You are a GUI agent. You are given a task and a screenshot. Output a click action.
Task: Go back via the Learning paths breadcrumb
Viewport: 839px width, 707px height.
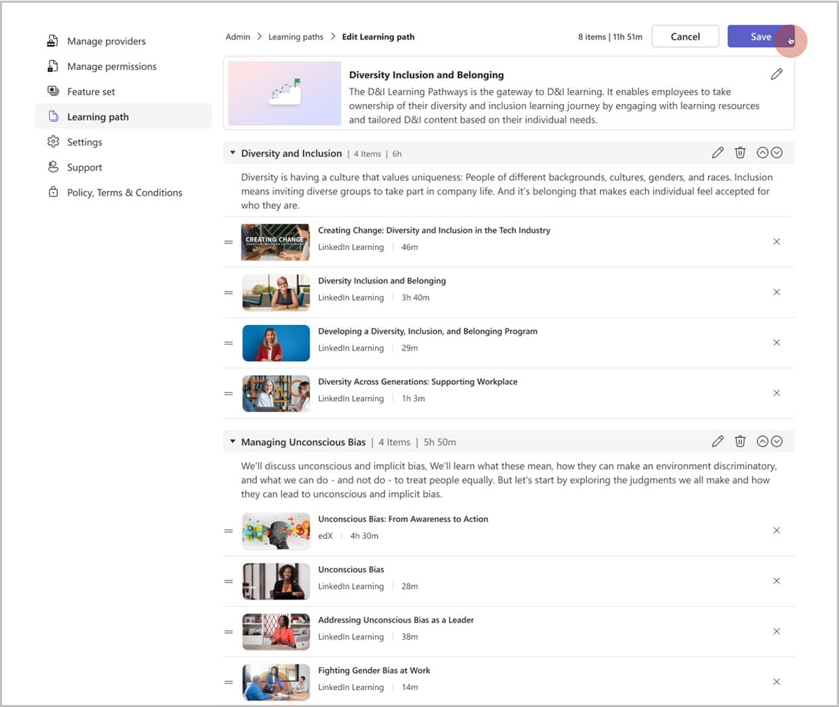coord(296,37)
